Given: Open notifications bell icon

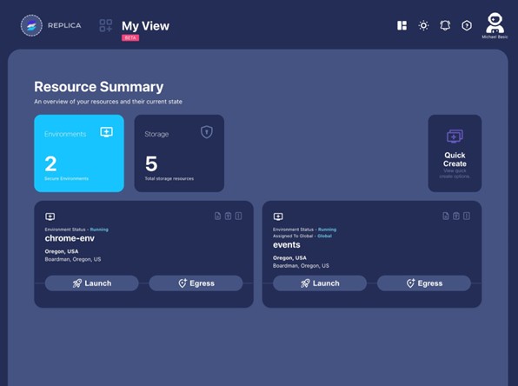Looking at the screenshot, I should click(x=445, y=25).
